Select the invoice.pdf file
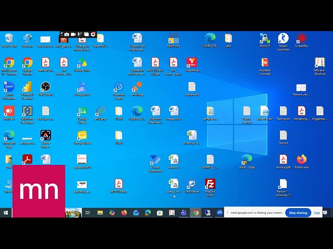This screenshot has width=333, height=249. pyautogui.click(x=283, y=161)
